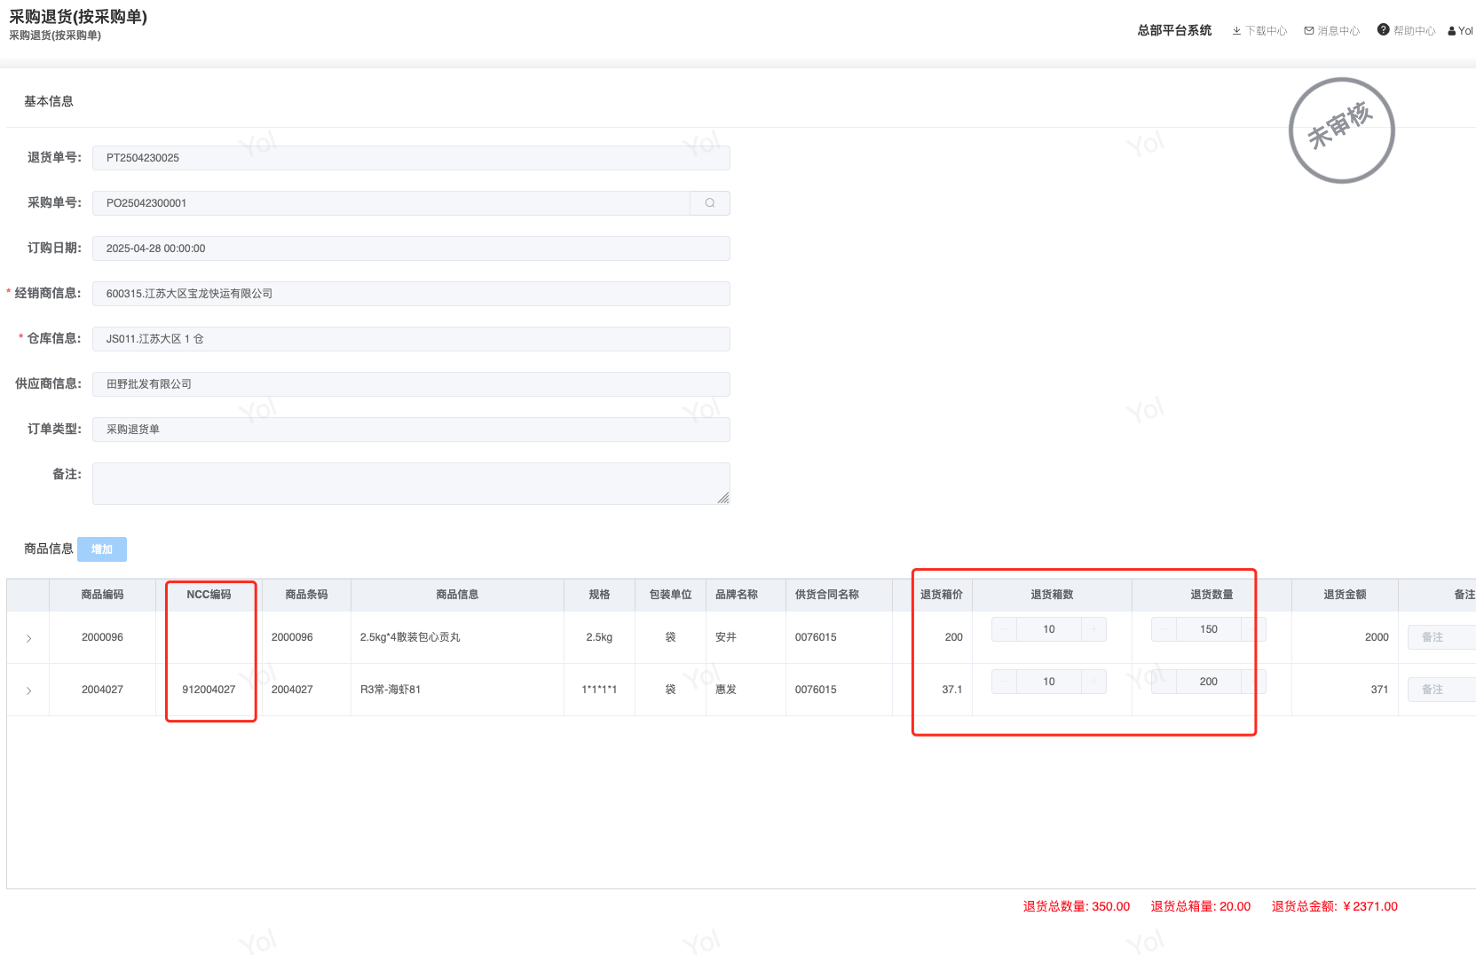Click the 退货总数量: 350.00 total

tap(1077, 907)
